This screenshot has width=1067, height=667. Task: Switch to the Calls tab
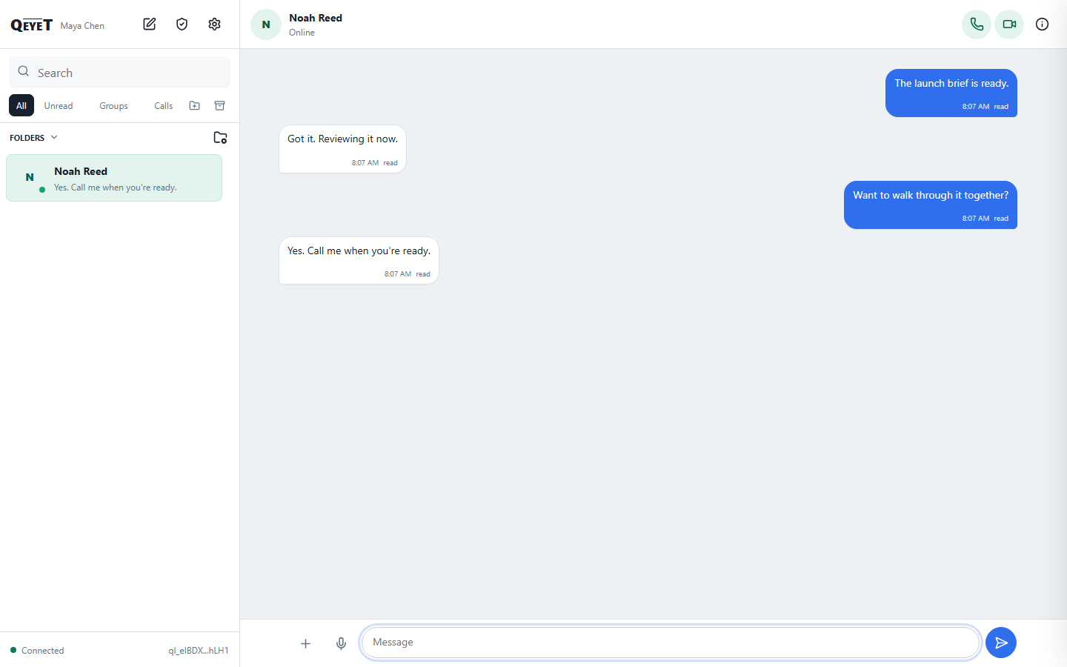coord(164,106)
